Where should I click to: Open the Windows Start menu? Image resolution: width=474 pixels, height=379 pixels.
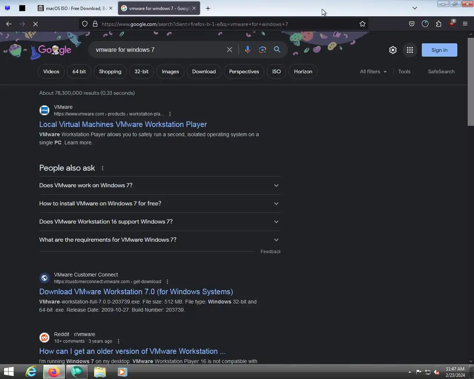pos(9,372)
